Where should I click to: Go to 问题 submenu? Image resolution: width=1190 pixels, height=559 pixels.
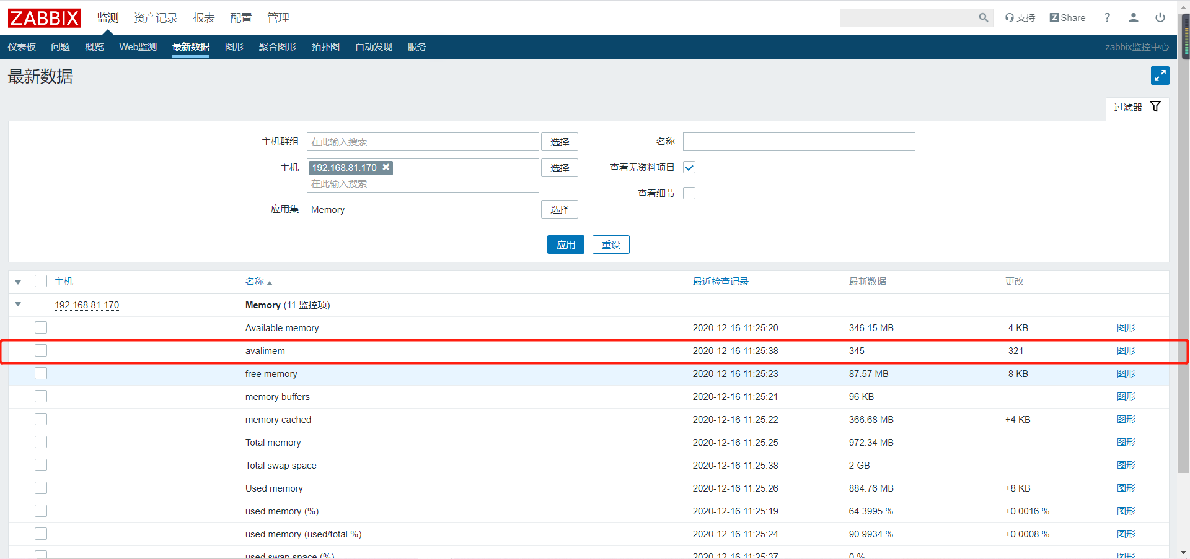[x=60, y=47]
